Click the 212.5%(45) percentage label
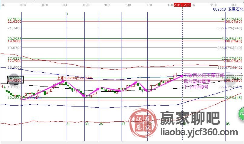Viewport: 244px width, 144px height. click(x=232, y=58)
